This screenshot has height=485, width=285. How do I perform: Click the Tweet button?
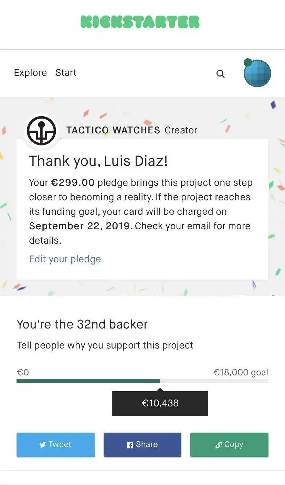[55, 445]
